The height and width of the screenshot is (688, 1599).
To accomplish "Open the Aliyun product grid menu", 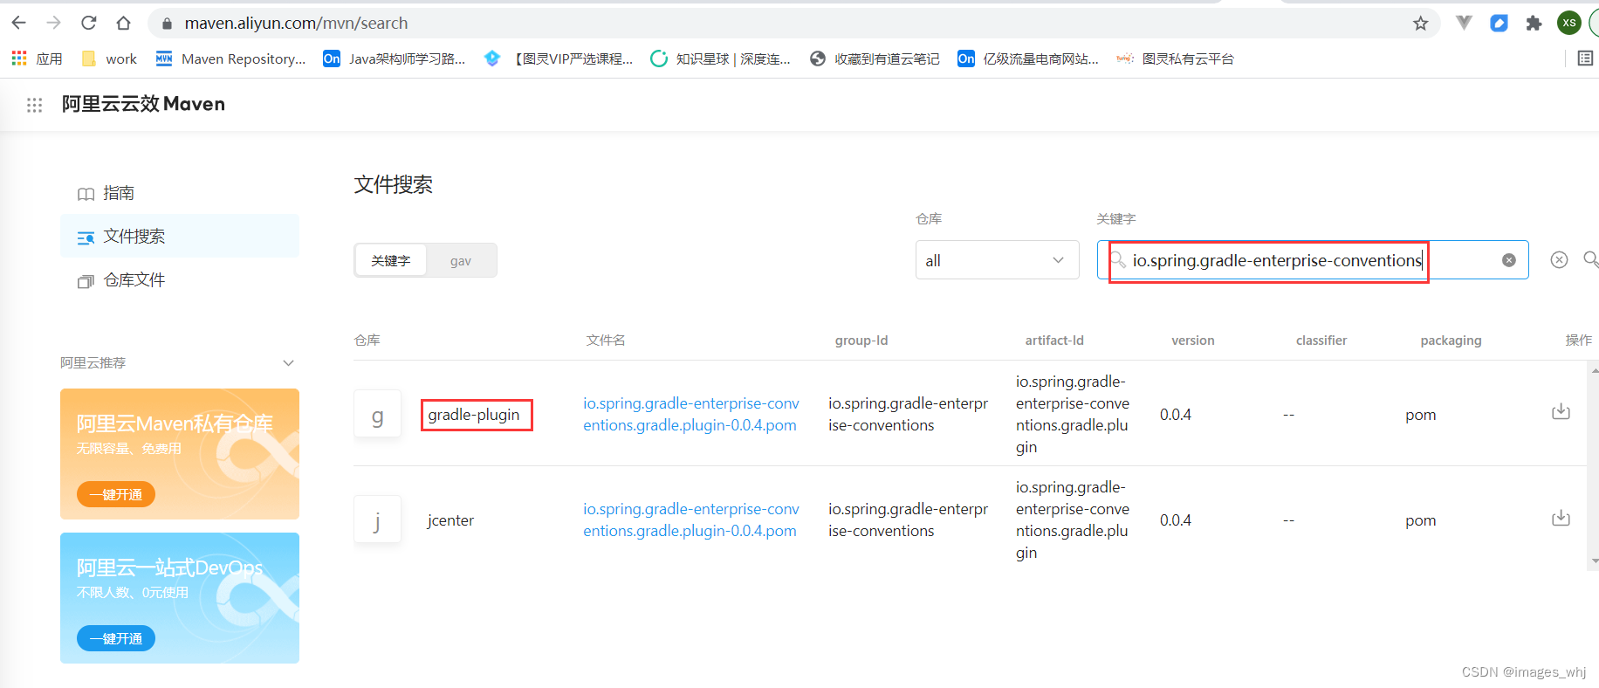I will point(34,105).
